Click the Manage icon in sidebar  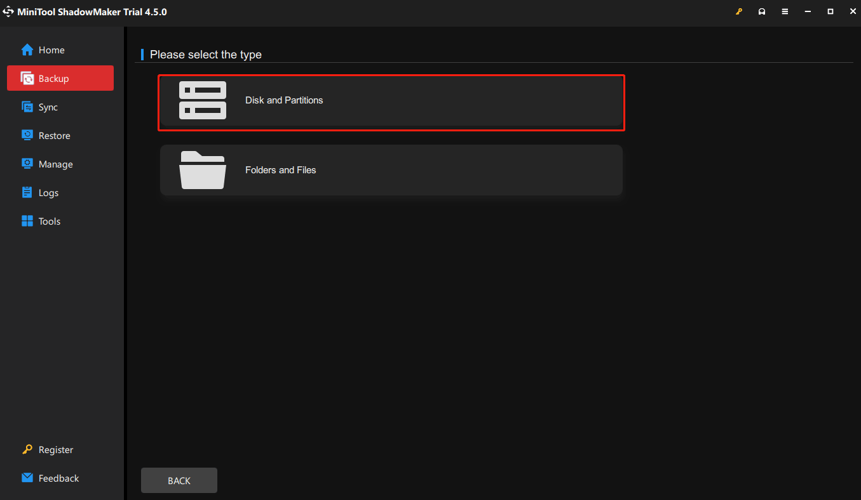[27, 164]
